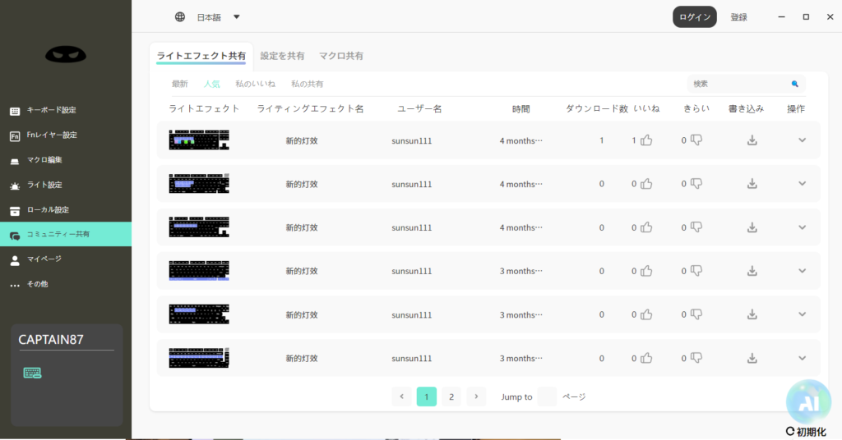The height and width of the screenshot is (440, 842).
Task: Go to page 2 of results
Action: [451, 396]
